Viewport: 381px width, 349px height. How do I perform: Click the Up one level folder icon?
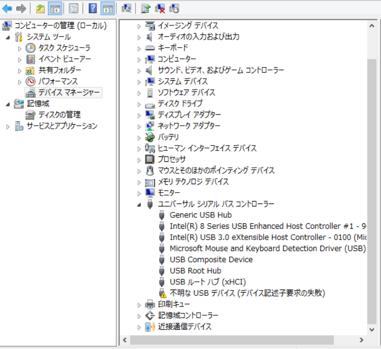(x=41, y=9)
